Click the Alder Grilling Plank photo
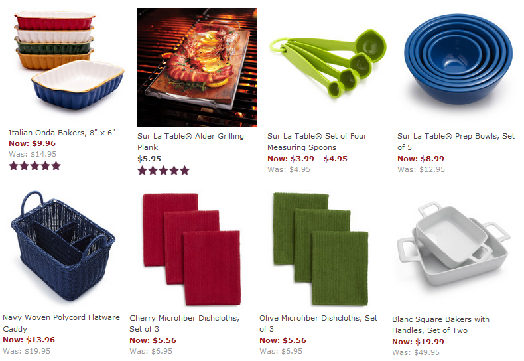The image size is (524, 361). (197, 68)
